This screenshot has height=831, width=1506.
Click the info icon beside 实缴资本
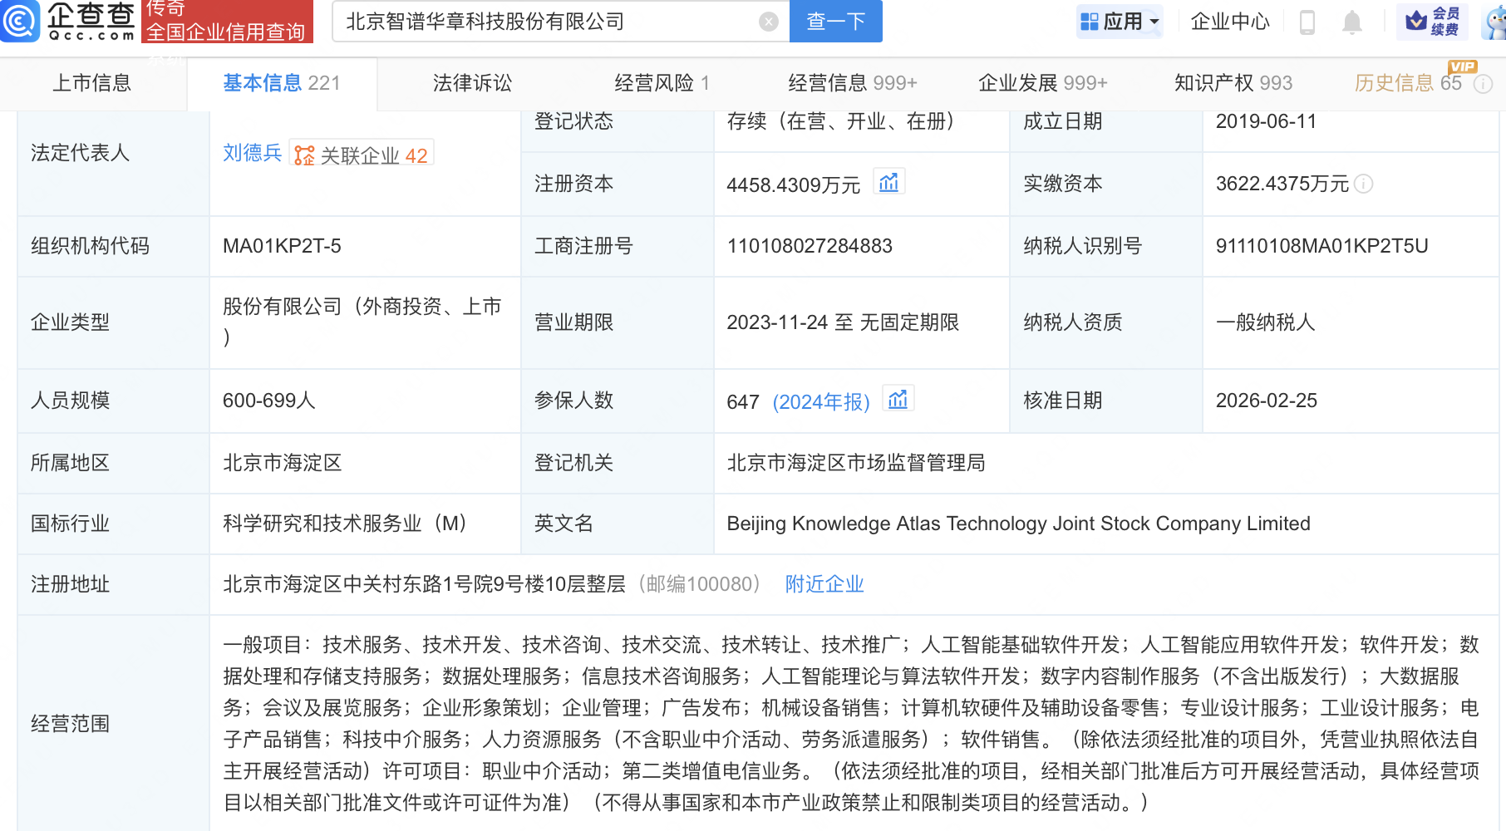tap(1363, 184)
